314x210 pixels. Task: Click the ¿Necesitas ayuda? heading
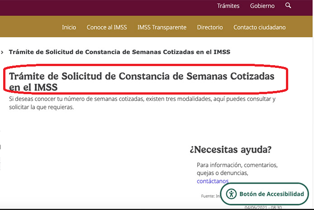(x=230, y=149)
